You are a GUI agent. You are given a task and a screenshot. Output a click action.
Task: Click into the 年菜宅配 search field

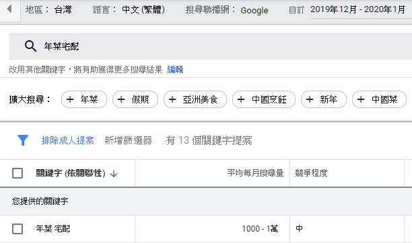click(211, 46)
